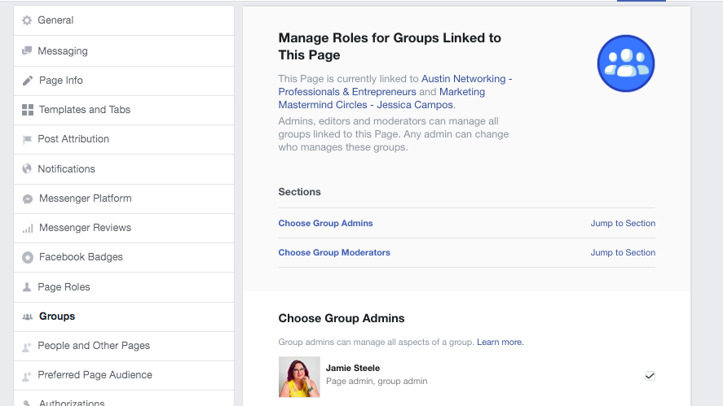This screenshot has width=723, height=406.
Task: Click the Page Info pencil icon
Action: 27,81
